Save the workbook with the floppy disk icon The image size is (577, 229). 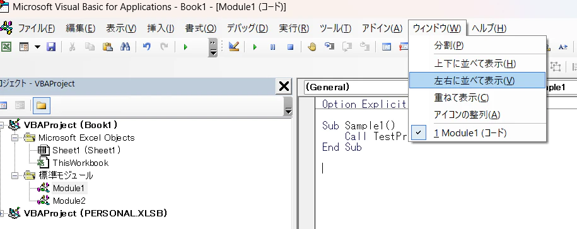click(51, 47)
